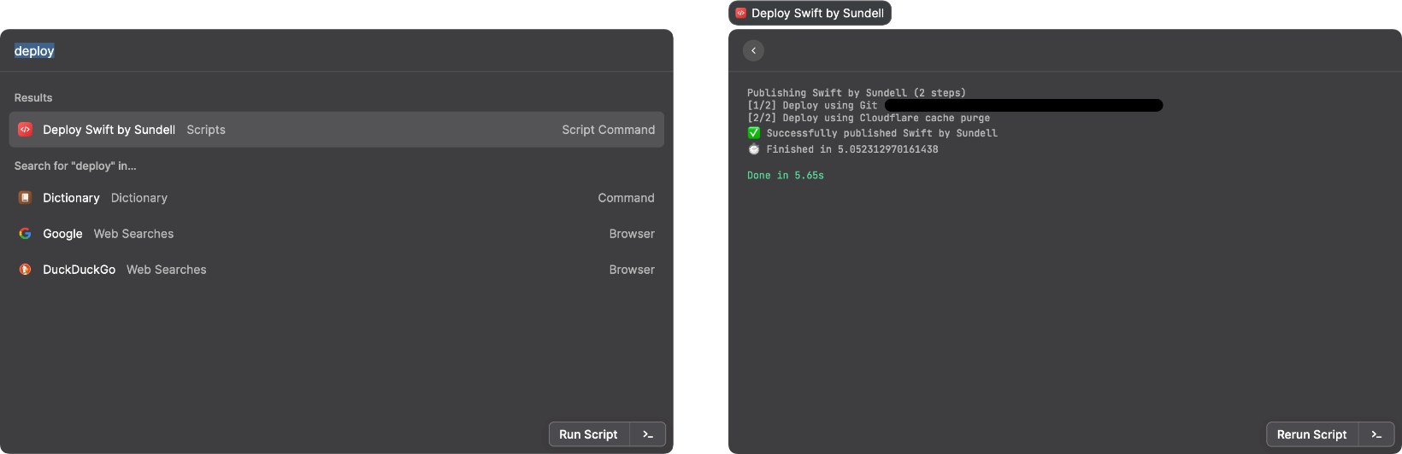Click "Web Searches" subtitle on the Google row
1402x454 pixels.
(133, 234)
